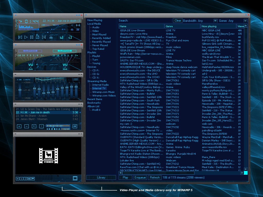Click the previous track button in main player

pyautogui.click(x=20, y=37)
